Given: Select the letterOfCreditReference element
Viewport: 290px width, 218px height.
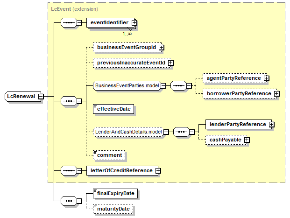Looking at the screenshot, I should [122, 170].
